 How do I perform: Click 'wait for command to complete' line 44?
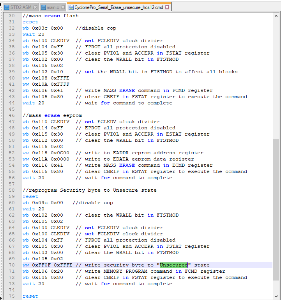129,103
